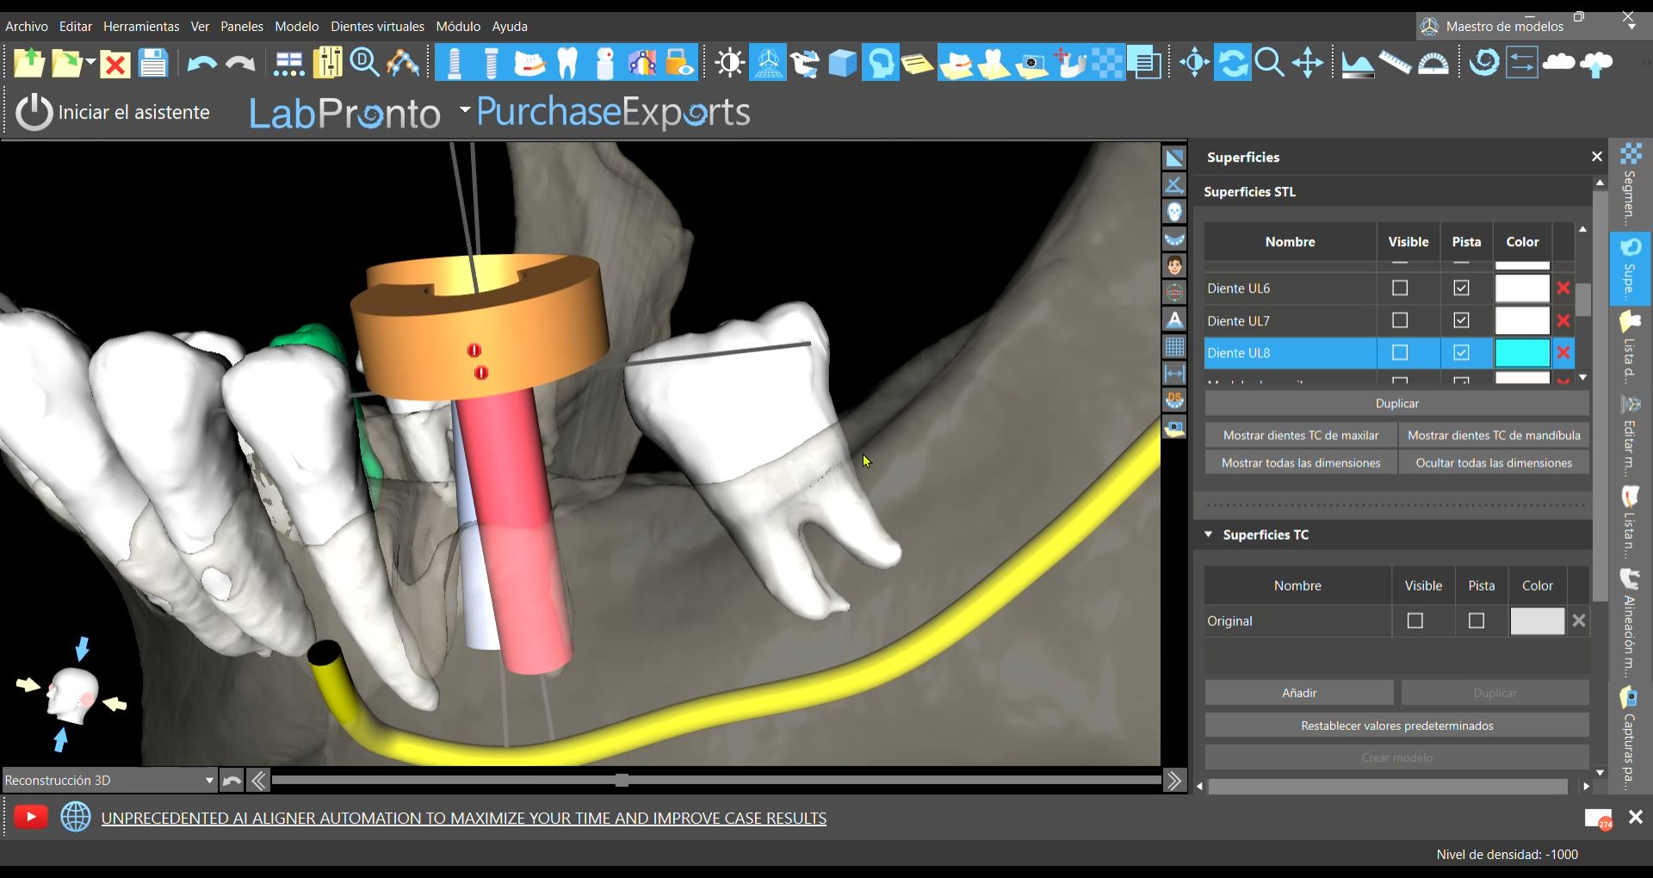Open the folder export dropdown arrow
Viewport: 1653px width, 878px height.
90,62
